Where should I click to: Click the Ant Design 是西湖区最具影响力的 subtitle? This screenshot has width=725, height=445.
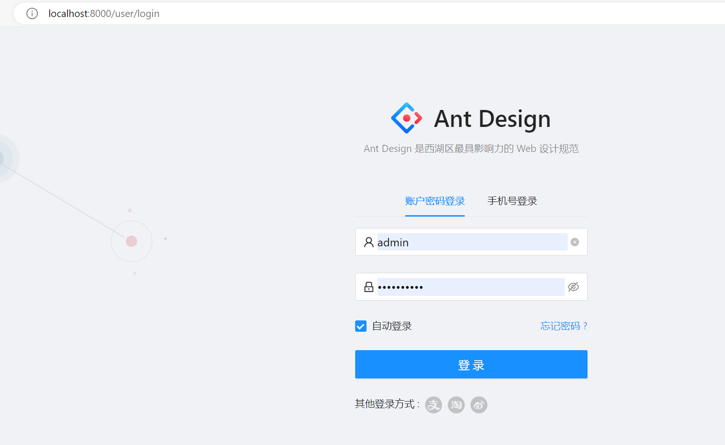471,149
